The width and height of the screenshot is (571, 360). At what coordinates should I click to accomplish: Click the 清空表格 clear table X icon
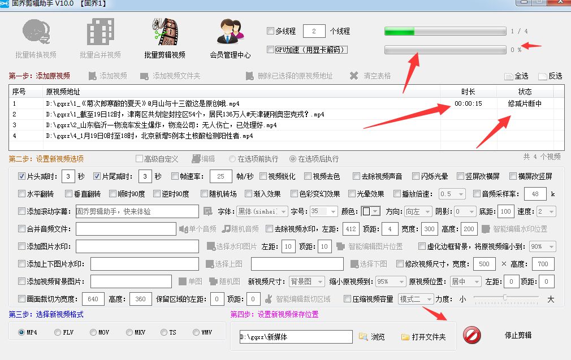coord(354,76)
